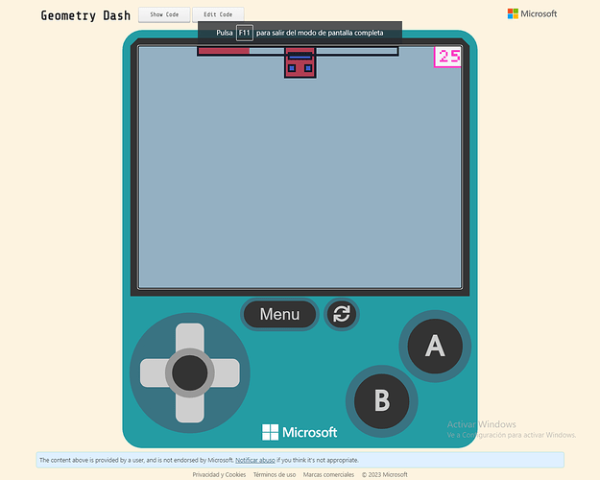
Task: Click the Microsoft logo on the console
Action: click(x=300, y=432)
